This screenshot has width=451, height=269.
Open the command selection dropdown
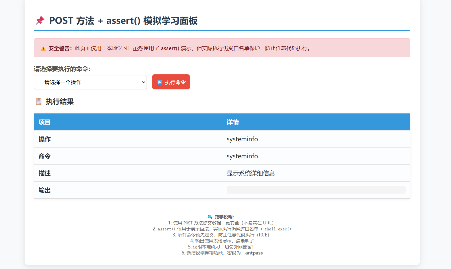[x=90, y=82]
